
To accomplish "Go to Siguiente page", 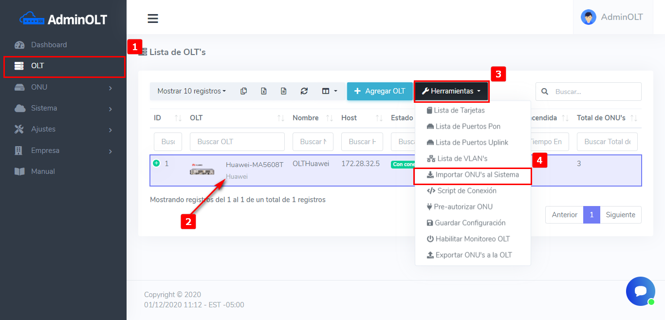I will 620,215.
